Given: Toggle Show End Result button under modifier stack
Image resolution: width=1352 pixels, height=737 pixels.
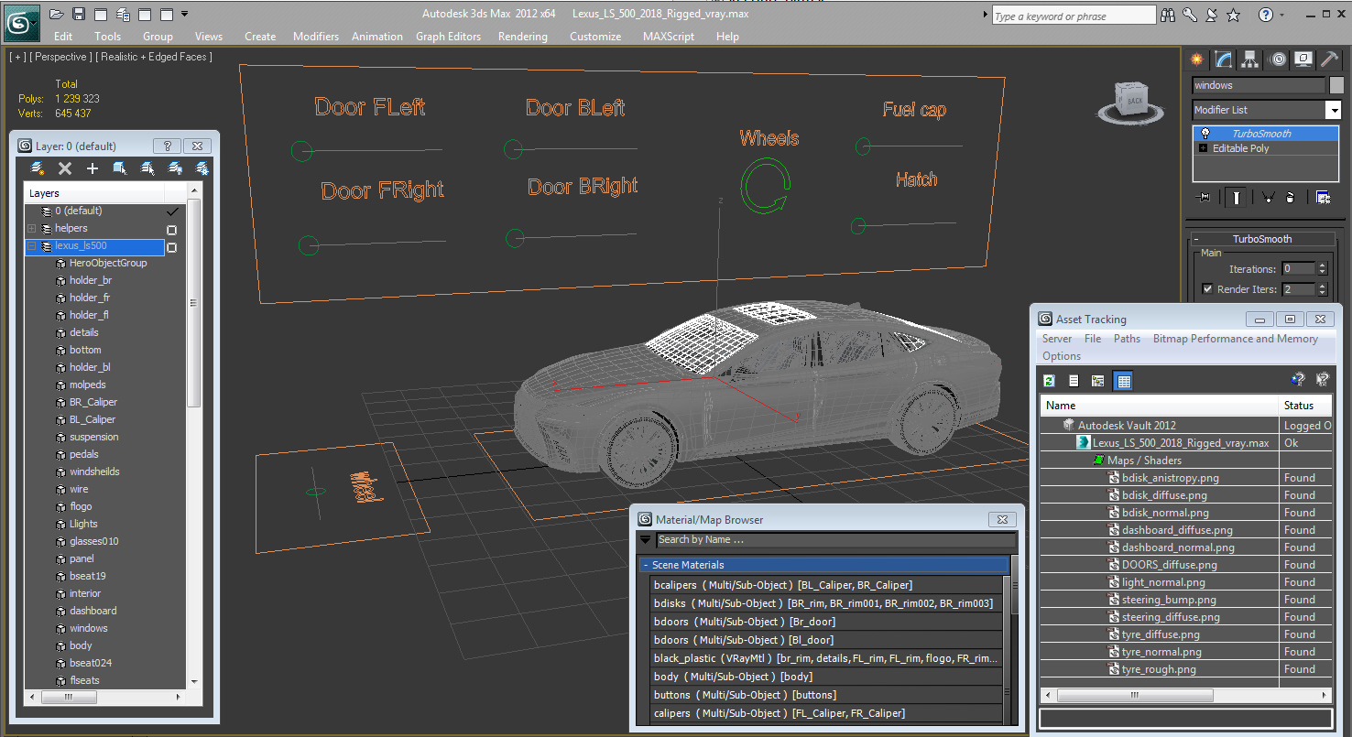Looking at the screenshot, I should click(1237, 197).
